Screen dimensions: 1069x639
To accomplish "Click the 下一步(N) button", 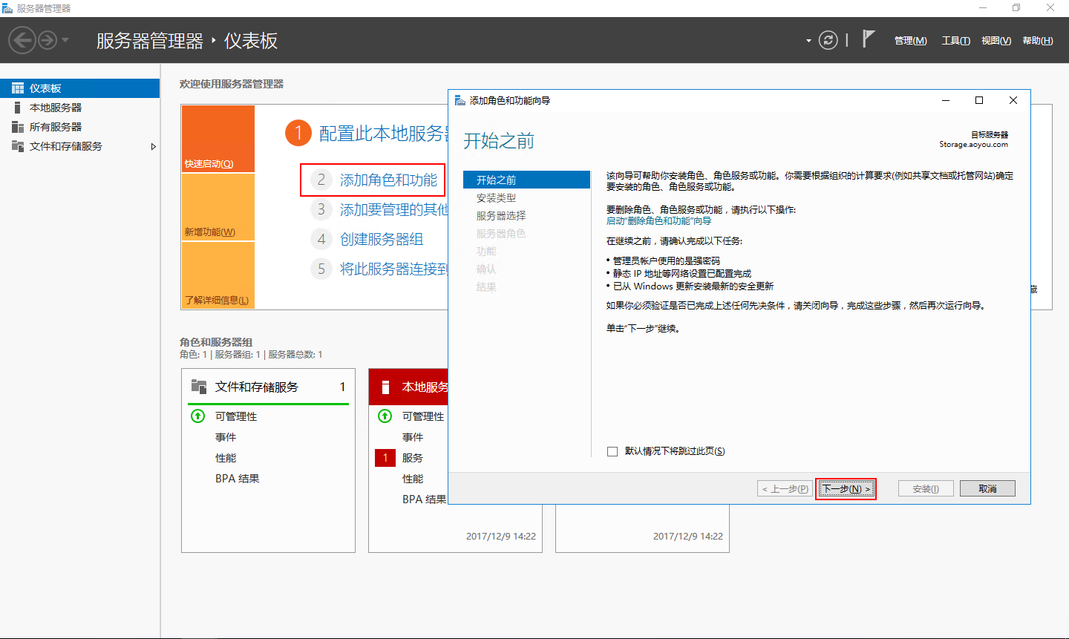I will pos(846,489).
